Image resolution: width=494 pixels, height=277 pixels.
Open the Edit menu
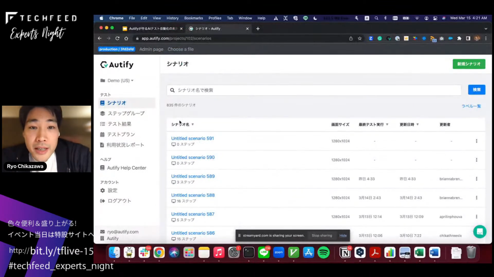coord(144,18)
